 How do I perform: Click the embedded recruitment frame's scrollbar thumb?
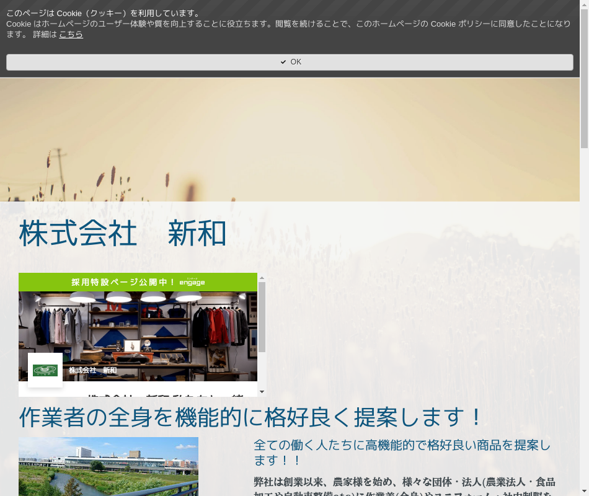(262, 316)
